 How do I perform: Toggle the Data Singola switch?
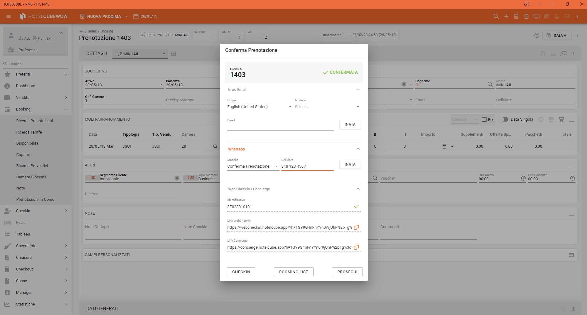click(503, 119)
